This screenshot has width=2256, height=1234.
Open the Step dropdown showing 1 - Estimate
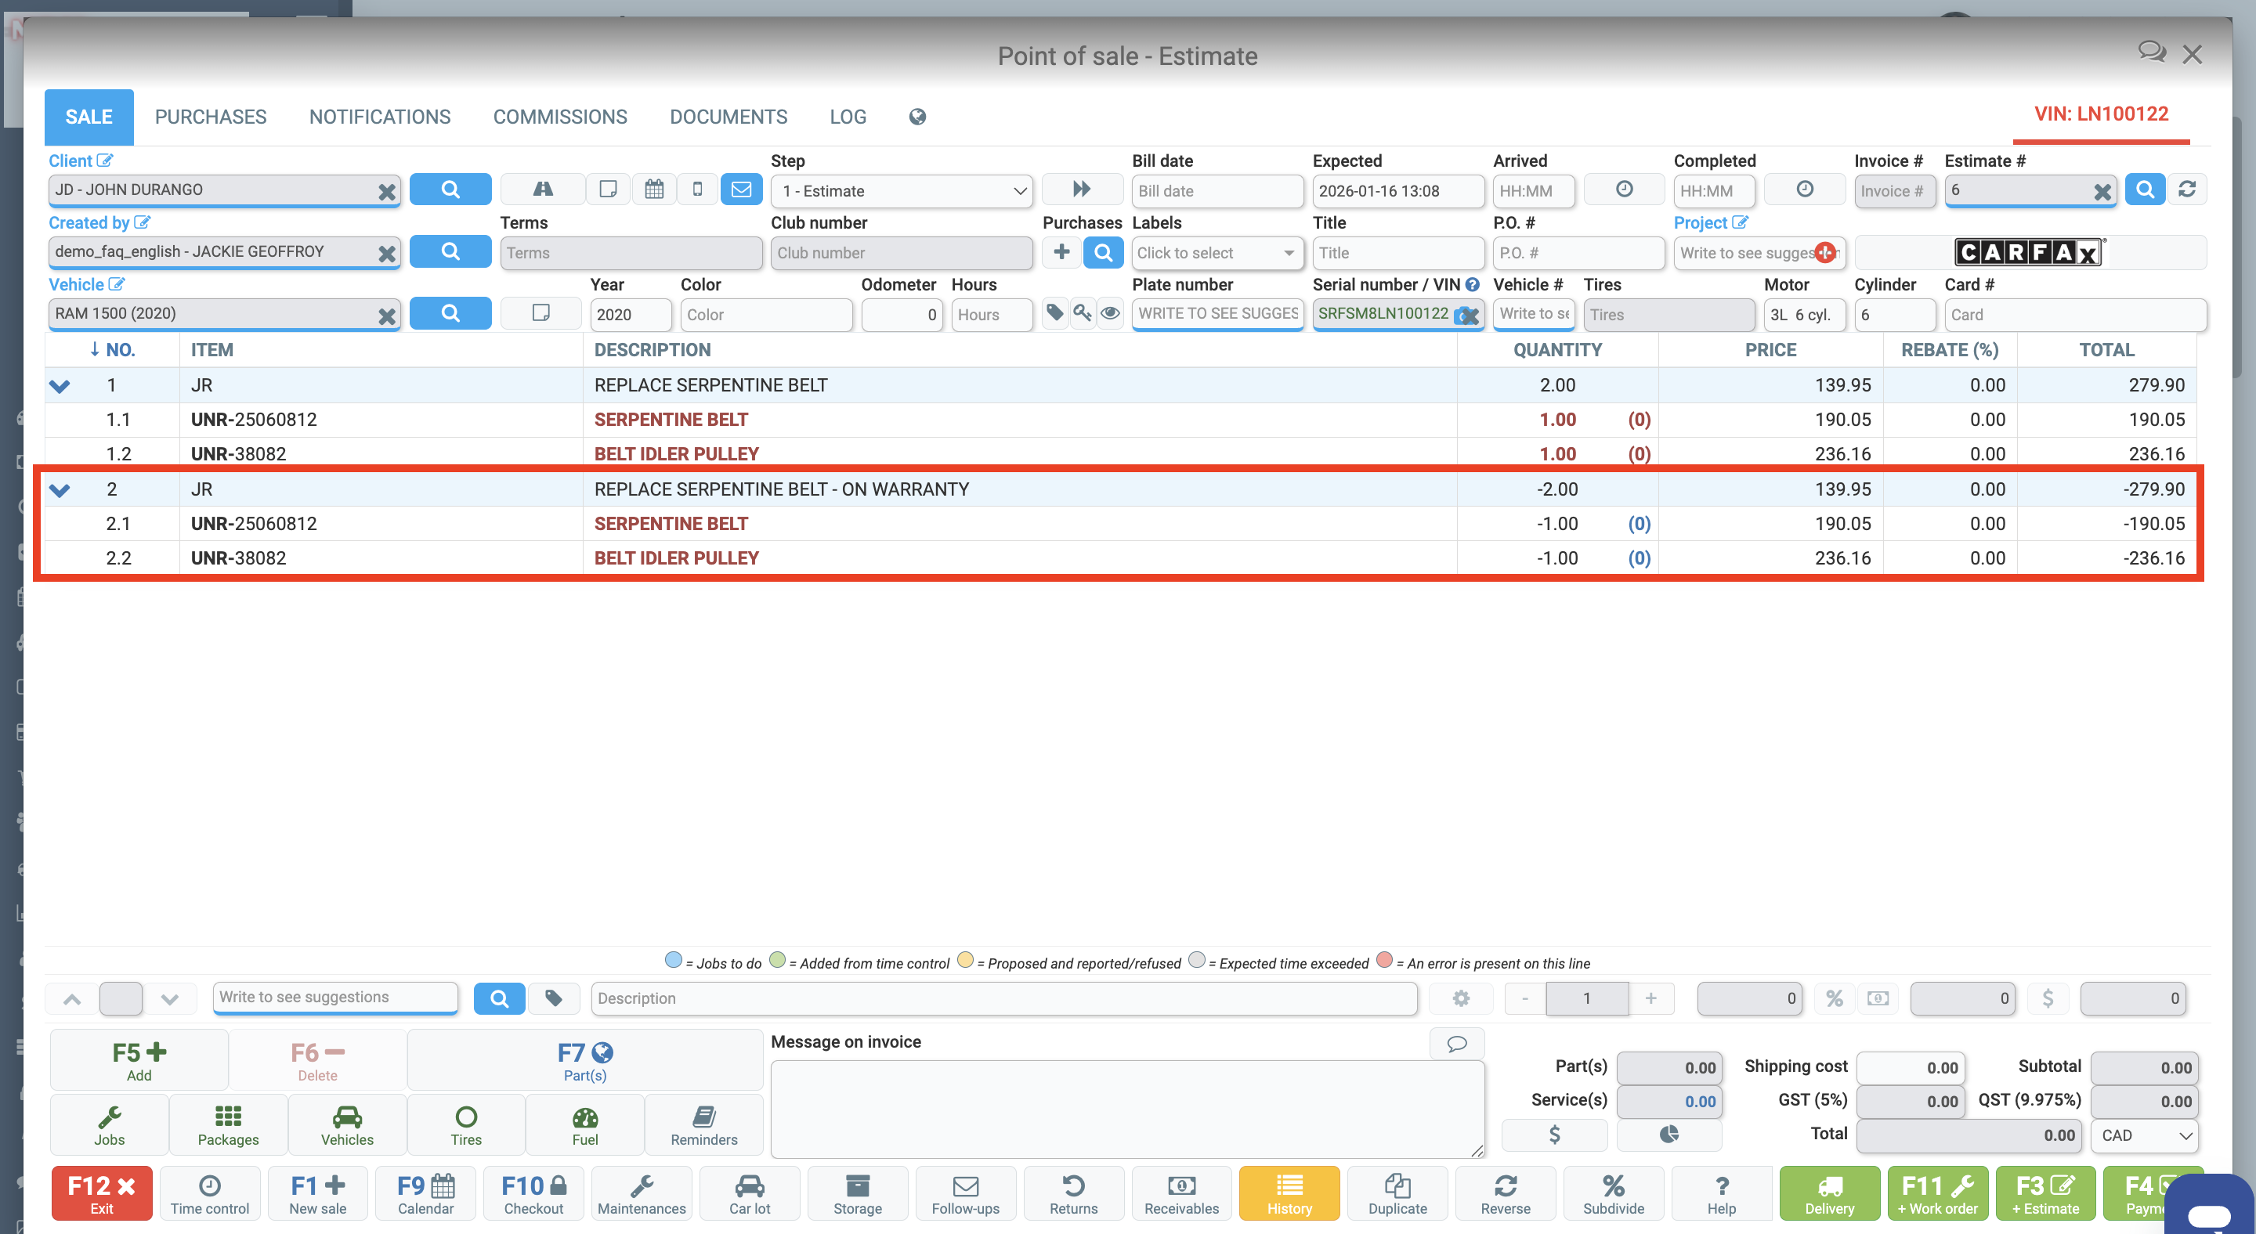pyautogui.click(x=901, y=191)
